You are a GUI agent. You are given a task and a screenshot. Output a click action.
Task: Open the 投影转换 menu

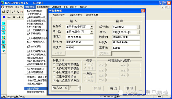pyautogui.click(x=30, y=7)
